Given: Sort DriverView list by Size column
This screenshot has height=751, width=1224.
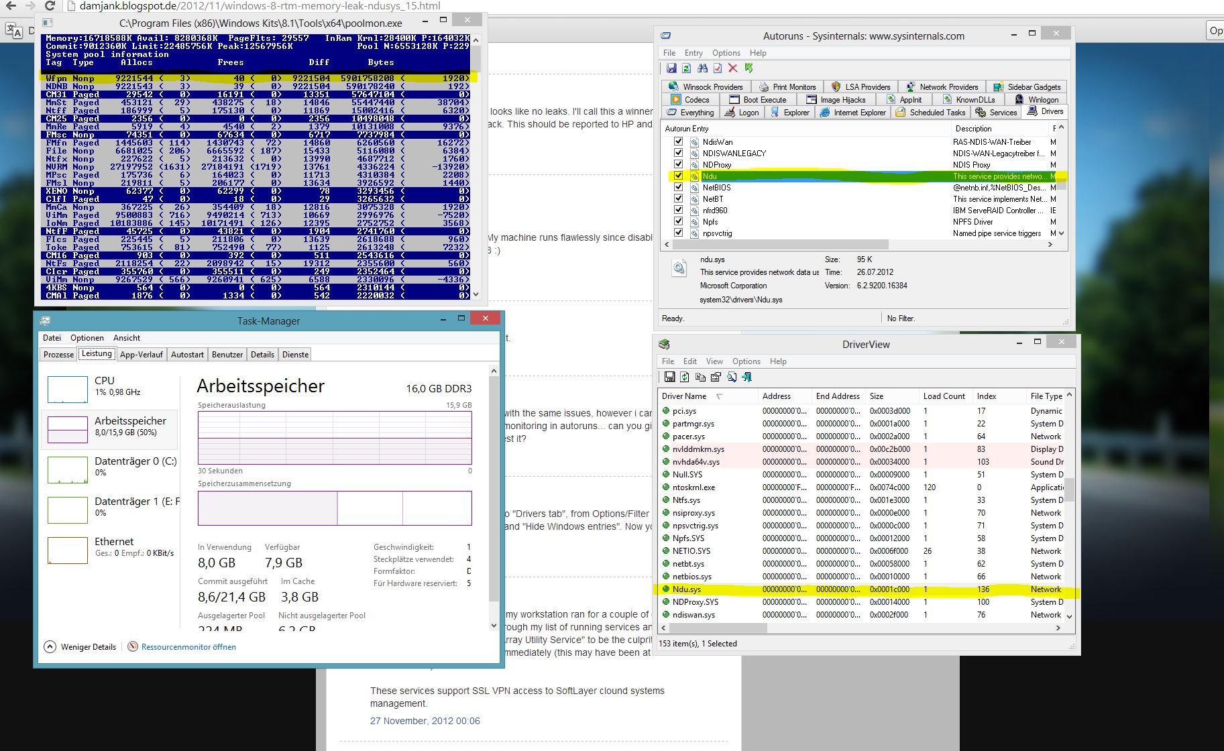Looking at the screenshot, I should tap(892, 396).
